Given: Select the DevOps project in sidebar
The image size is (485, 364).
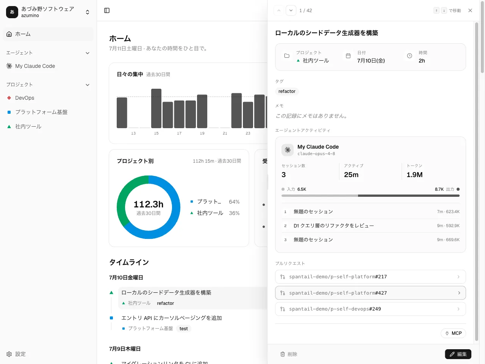Looking at the screenshot, I should 48,98.
